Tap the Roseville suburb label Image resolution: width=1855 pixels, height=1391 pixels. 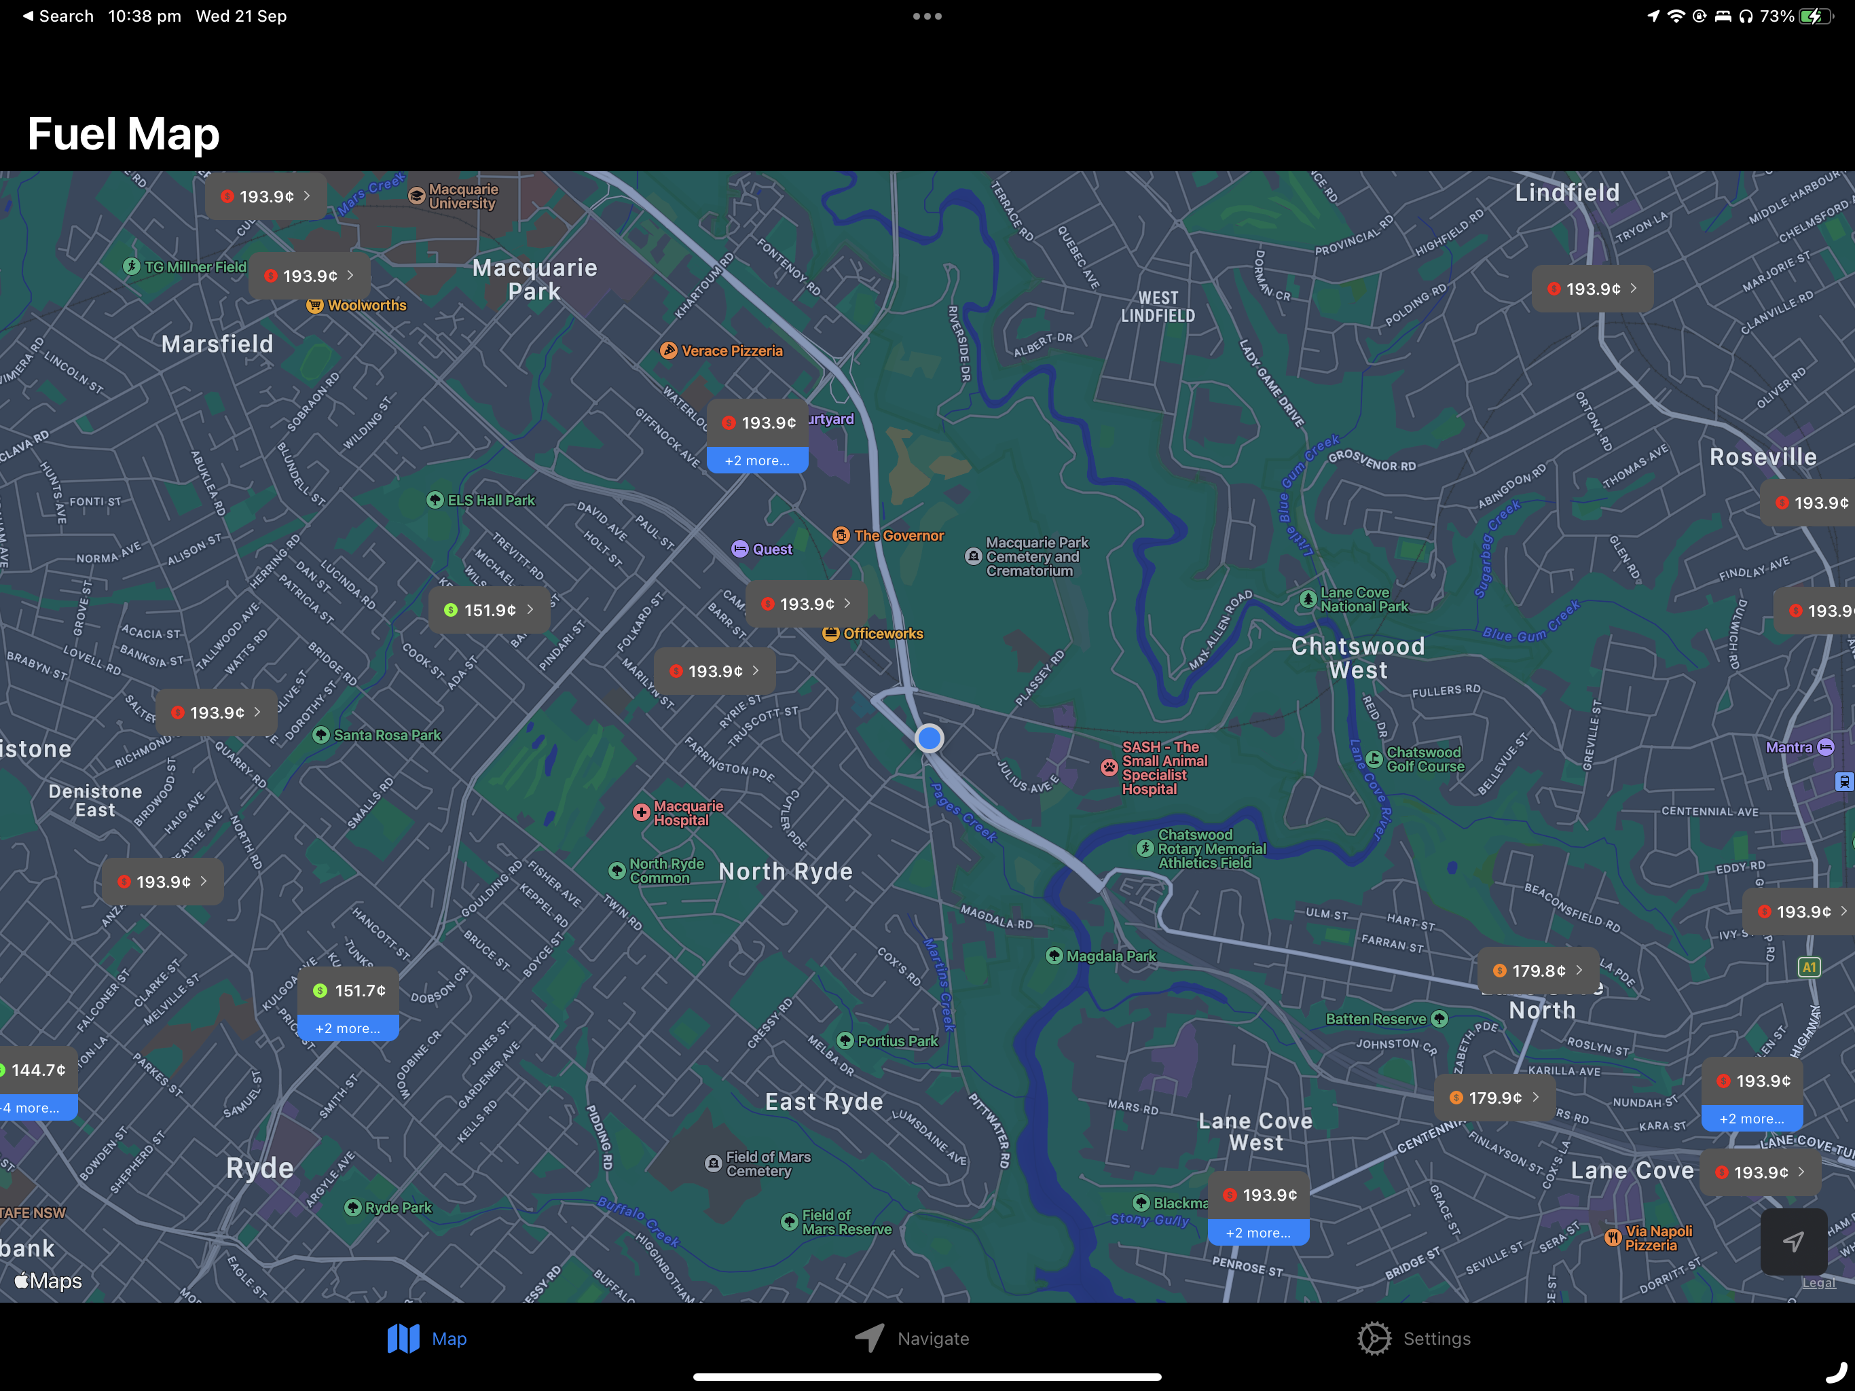[1763, 456]
